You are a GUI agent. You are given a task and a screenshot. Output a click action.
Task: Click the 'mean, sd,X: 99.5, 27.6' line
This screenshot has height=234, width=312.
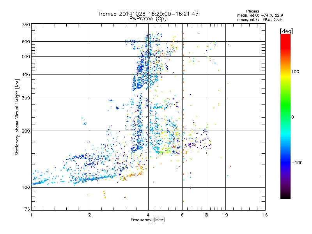pyautogui.click(x=259, y=19)
